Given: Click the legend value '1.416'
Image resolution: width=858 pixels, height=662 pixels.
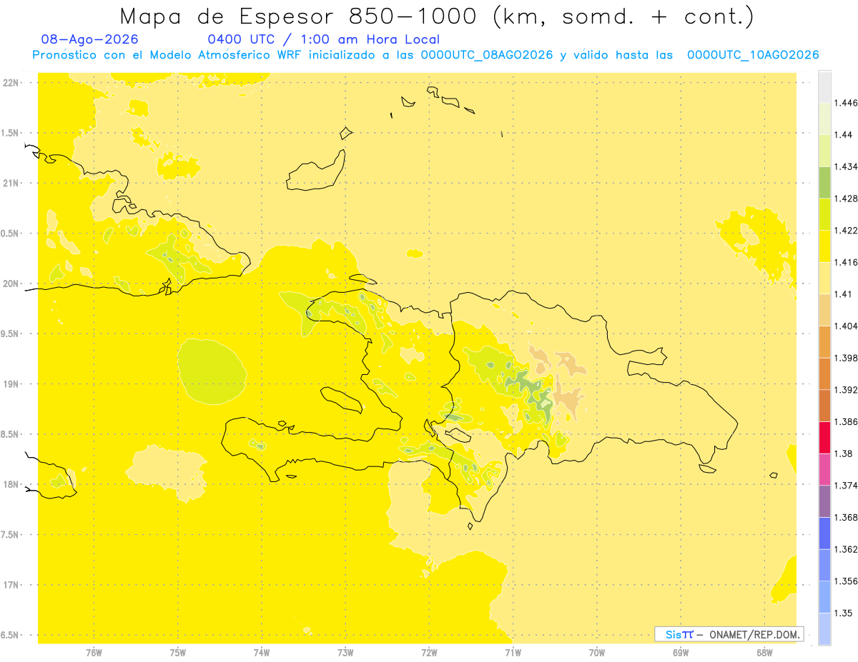Looking at the screenshot, I should click(846, 262).
